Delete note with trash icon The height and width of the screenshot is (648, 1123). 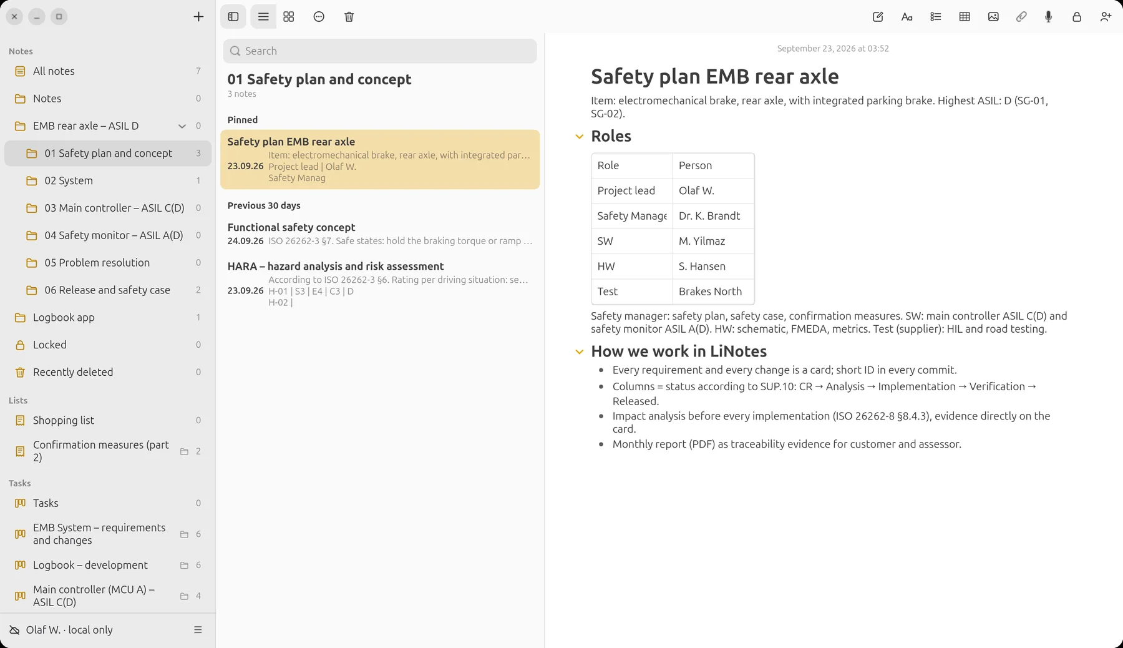349,17
